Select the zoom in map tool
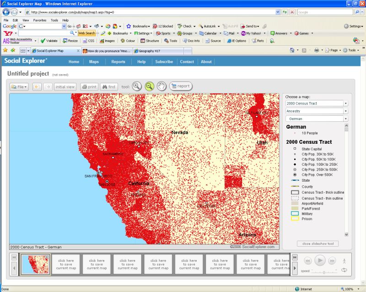 (137, 86)
